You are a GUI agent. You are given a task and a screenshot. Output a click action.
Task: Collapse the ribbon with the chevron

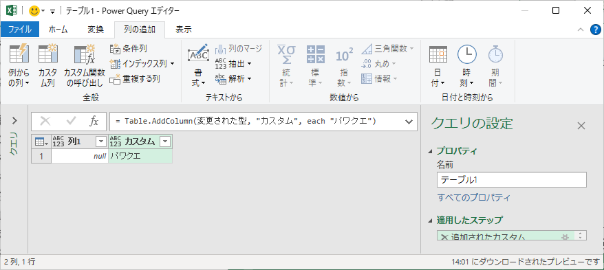[581, 30]
